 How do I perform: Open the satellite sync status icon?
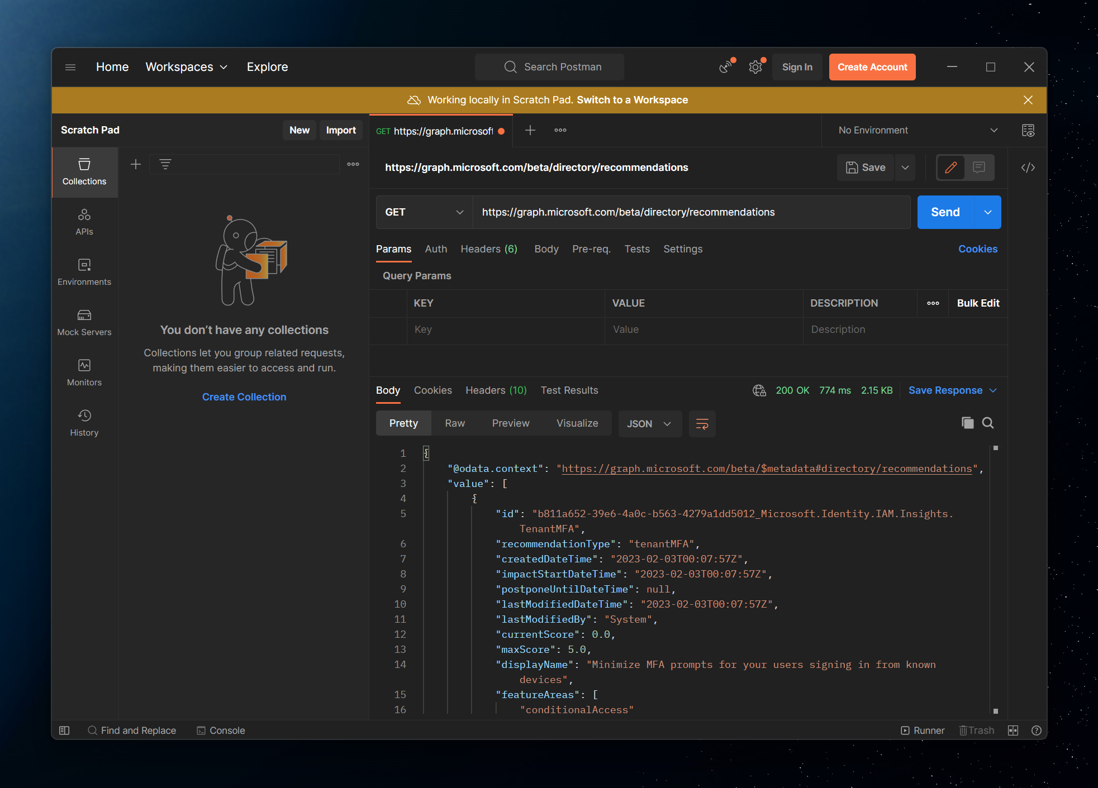(725, 67)
